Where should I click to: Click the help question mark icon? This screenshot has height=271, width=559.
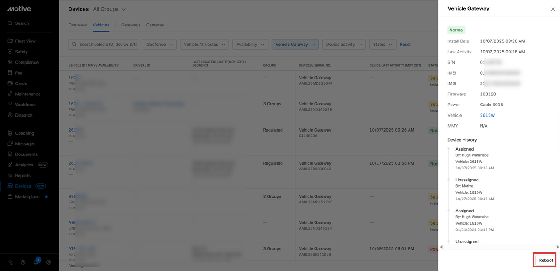pos(23,262)
